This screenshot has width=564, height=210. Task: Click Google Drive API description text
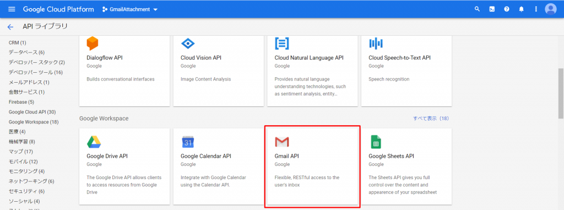click(x=124, y=185)
